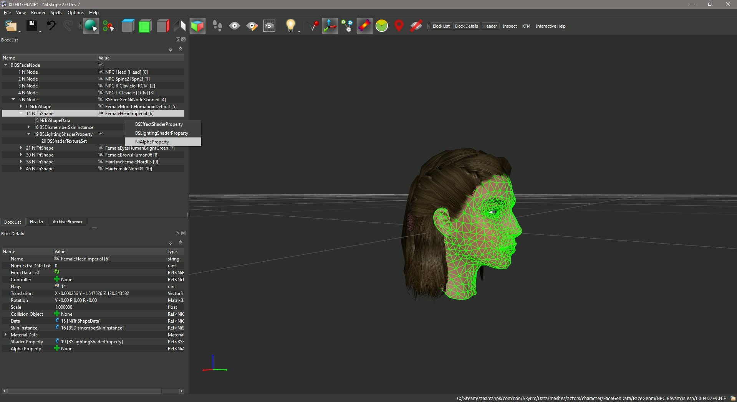Collapse the 0 BSFadeNode tree node

pos(5,65)
